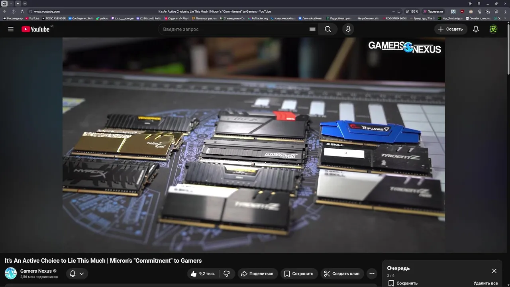Expand subscription notification bell dropdown

[77, 273]
